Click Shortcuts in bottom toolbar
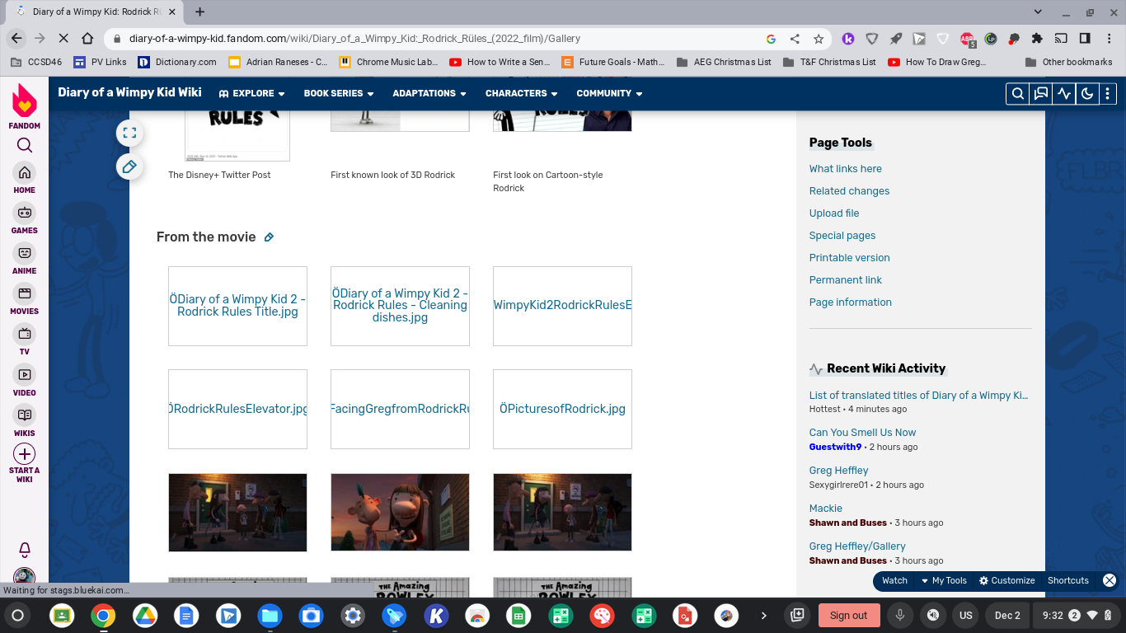This screenshot has width=1126, height=633. [1068, 580]
